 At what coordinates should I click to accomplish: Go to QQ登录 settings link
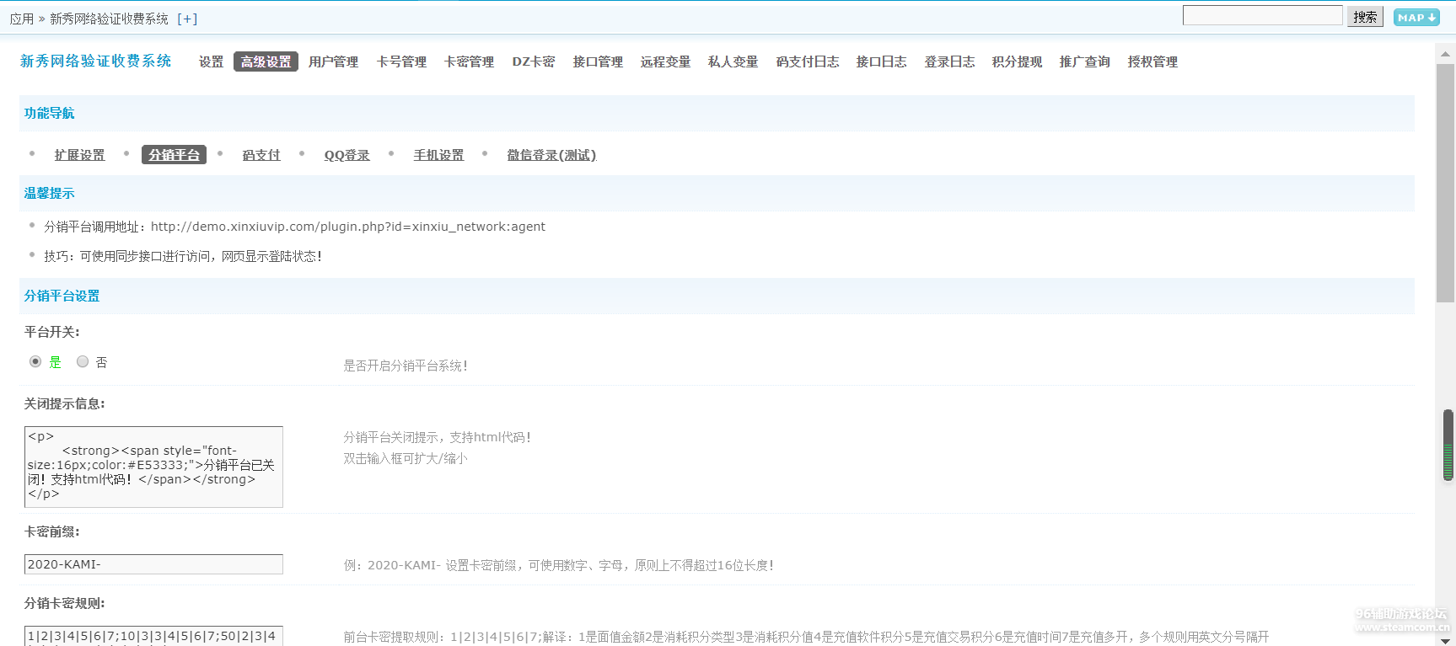click(x=347, y=155)
